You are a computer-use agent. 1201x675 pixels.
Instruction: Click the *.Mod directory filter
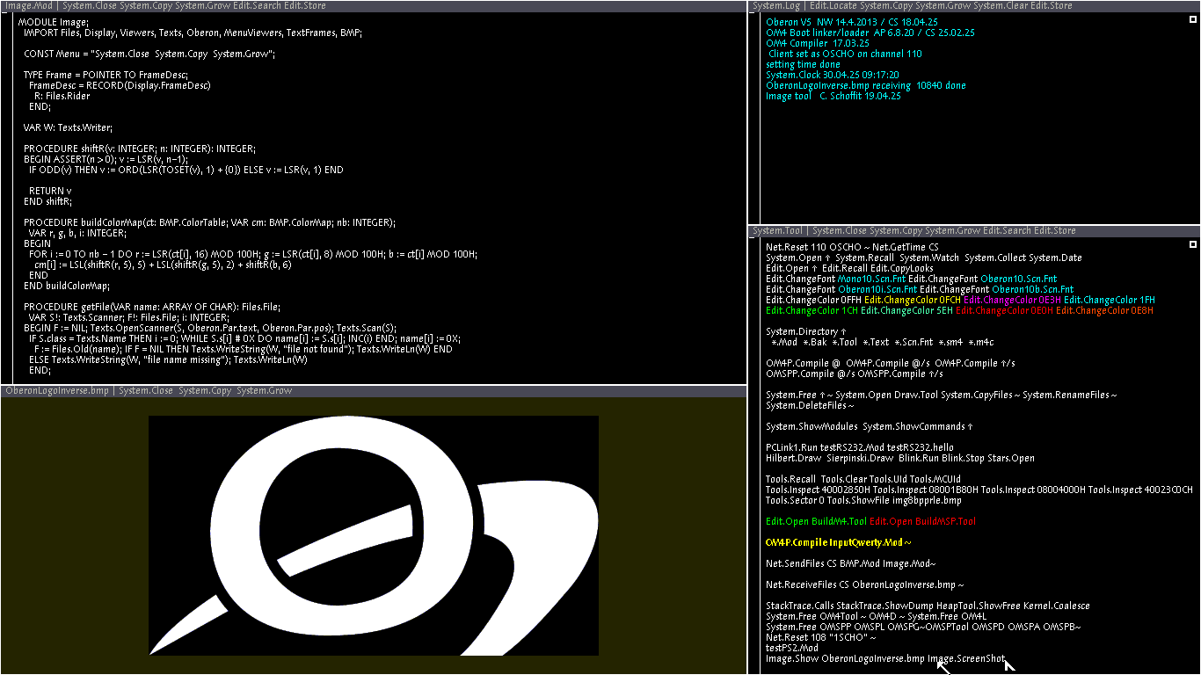(x=784, y=343)
